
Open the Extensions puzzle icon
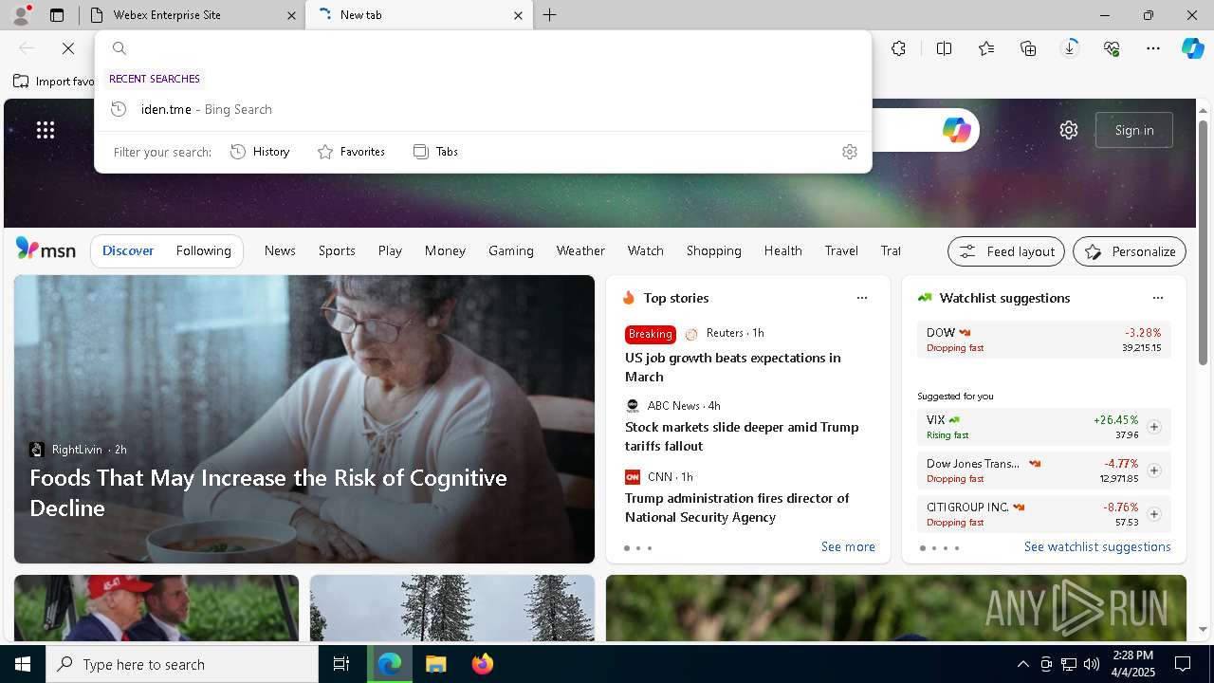point(898,48)
